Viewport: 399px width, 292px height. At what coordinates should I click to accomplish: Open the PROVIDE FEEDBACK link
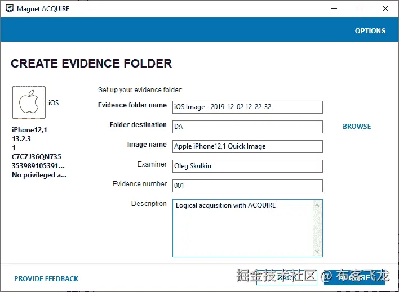coord(46,279)
